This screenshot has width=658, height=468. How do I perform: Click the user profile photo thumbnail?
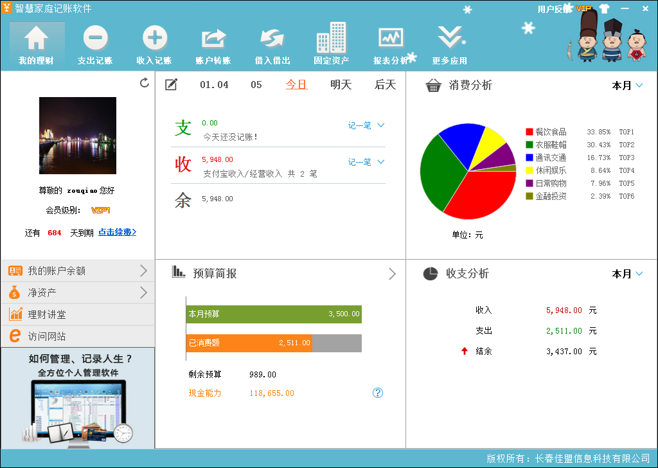coord(78,136)
